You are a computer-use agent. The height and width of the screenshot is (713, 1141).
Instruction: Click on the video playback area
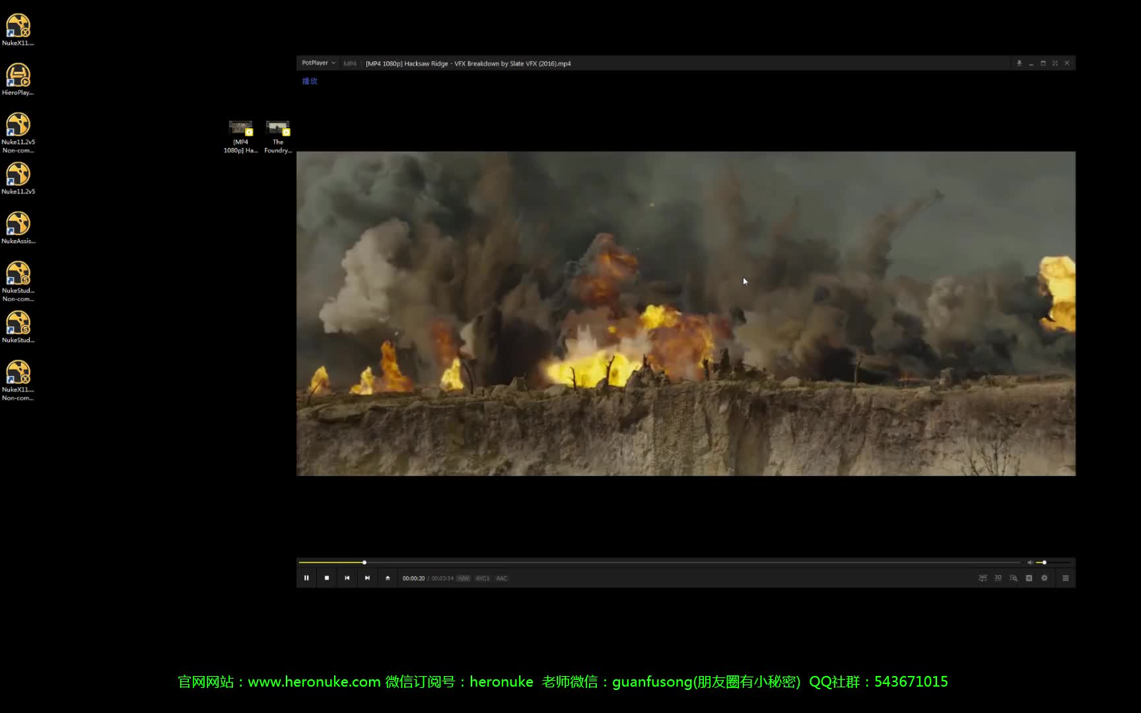click(685, 314)
